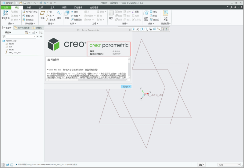Click the tree columns list icon

tap(33, 32)
